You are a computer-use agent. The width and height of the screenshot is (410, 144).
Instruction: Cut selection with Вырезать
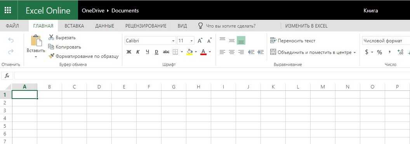pos(62,38)
